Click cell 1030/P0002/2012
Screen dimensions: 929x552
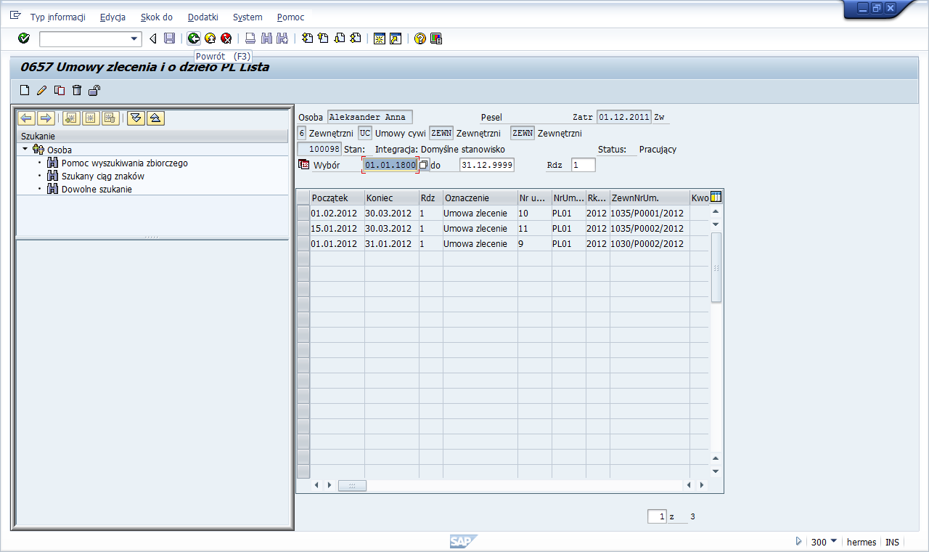(x=649, y=244)
